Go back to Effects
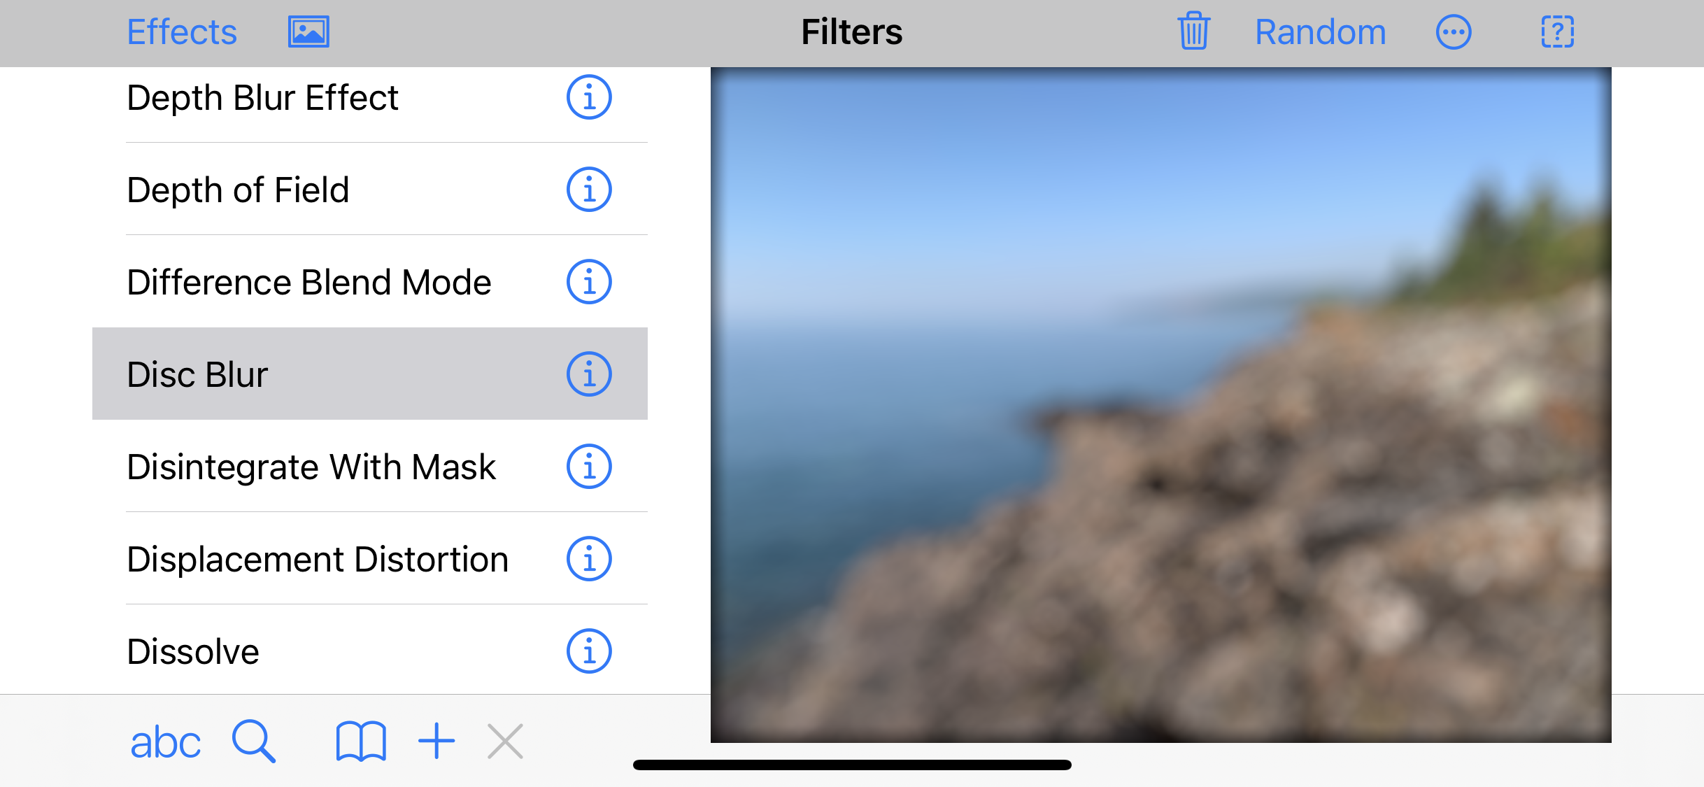Image resolution: width=1704 pixels, height=787 pixels. click(x=182, y=32)
